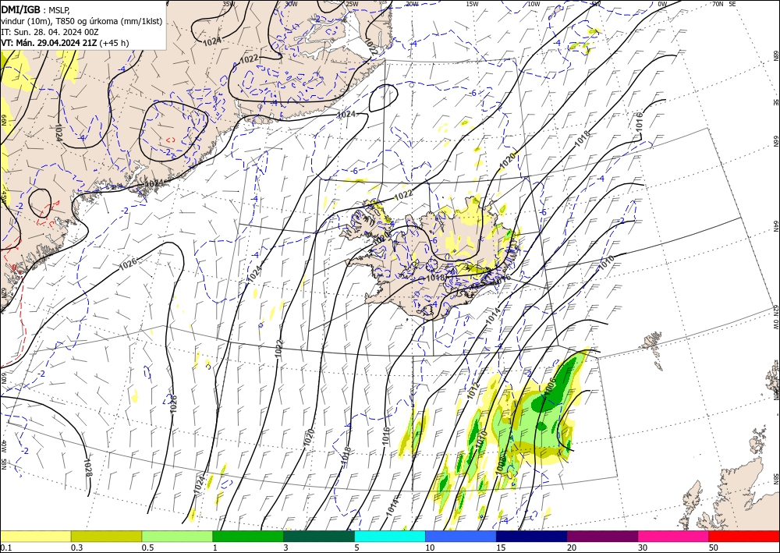
Task: Click the '1006' isobar label in green precipitation
Action: [x=550, y=388]
